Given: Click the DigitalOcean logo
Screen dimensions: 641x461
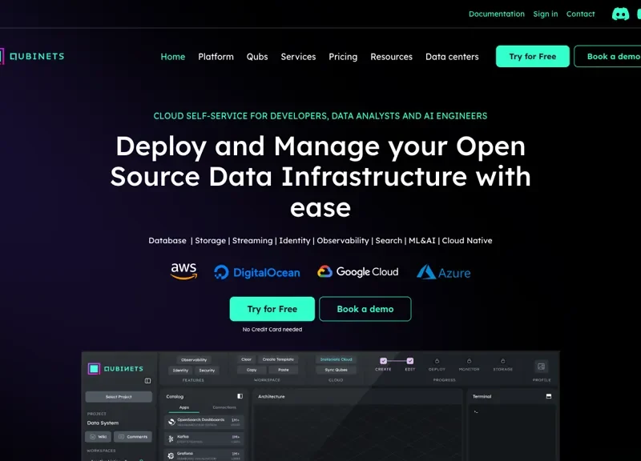Looking at the screenshot, I should click(x=257, y=273).
